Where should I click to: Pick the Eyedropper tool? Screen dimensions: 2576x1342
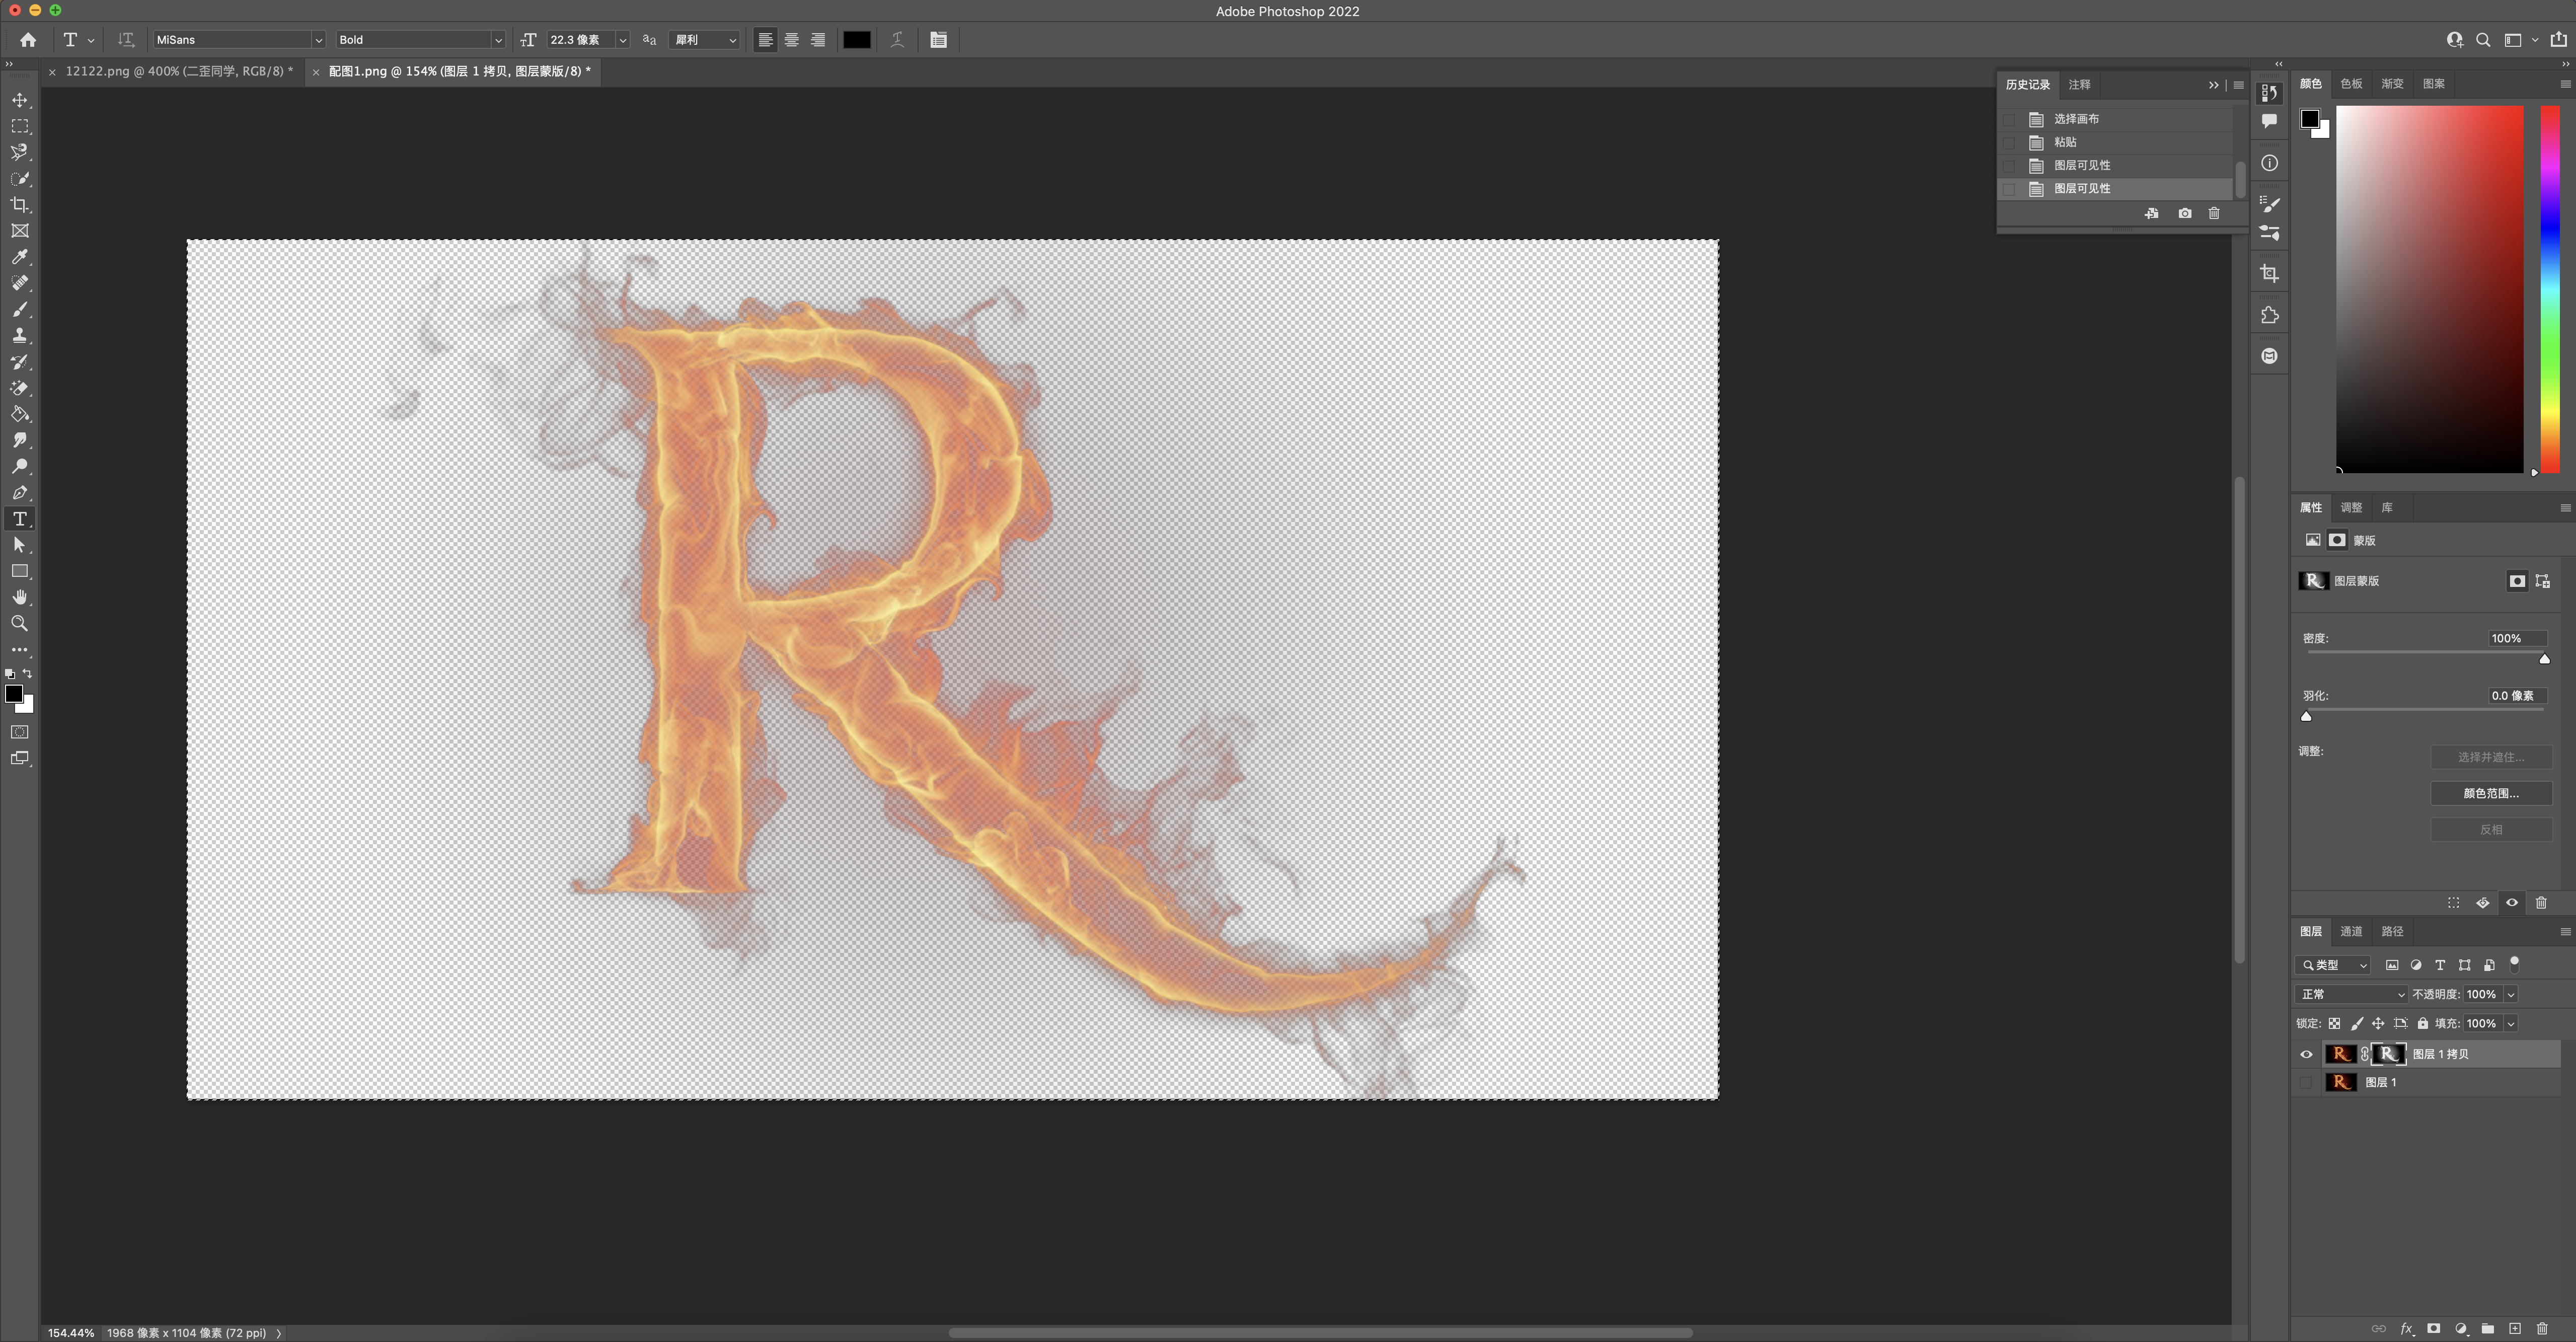(x=20, y=257)
